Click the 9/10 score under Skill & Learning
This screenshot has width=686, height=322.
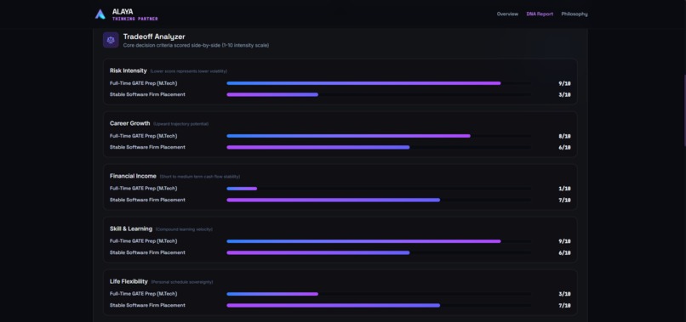564,241
